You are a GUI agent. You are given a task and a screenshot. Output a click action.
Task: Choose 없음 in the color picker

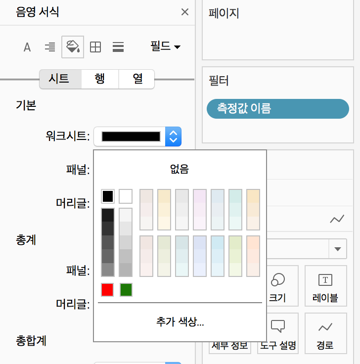pos(180,169)
